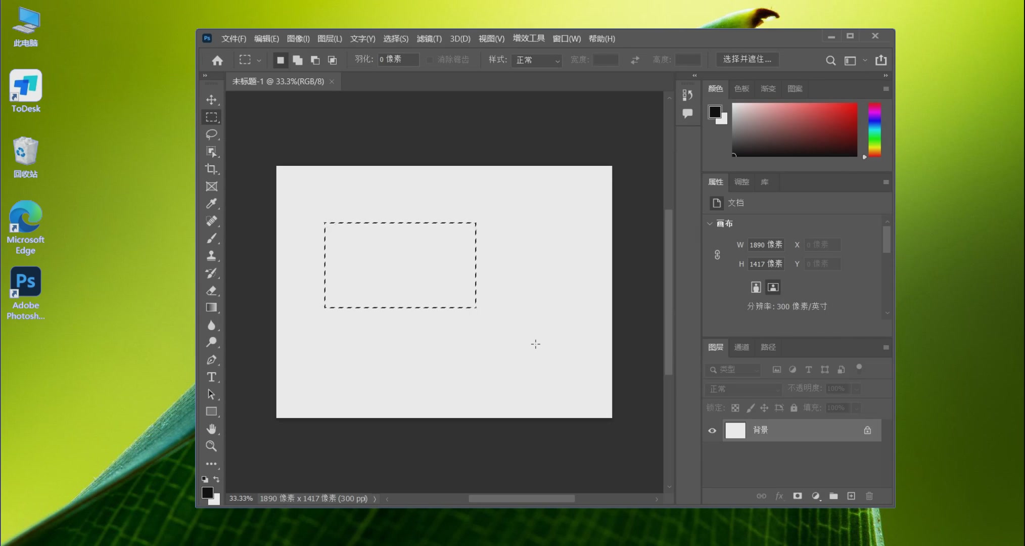Select the Pen tool
Image resolution: width=1025 pixels, height=546 pixels.
tap(211, 359)
